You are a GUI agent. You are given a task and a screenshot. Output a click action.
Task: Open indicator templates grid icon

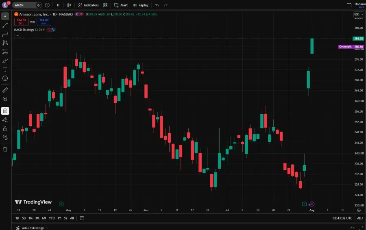pos(105,5)
